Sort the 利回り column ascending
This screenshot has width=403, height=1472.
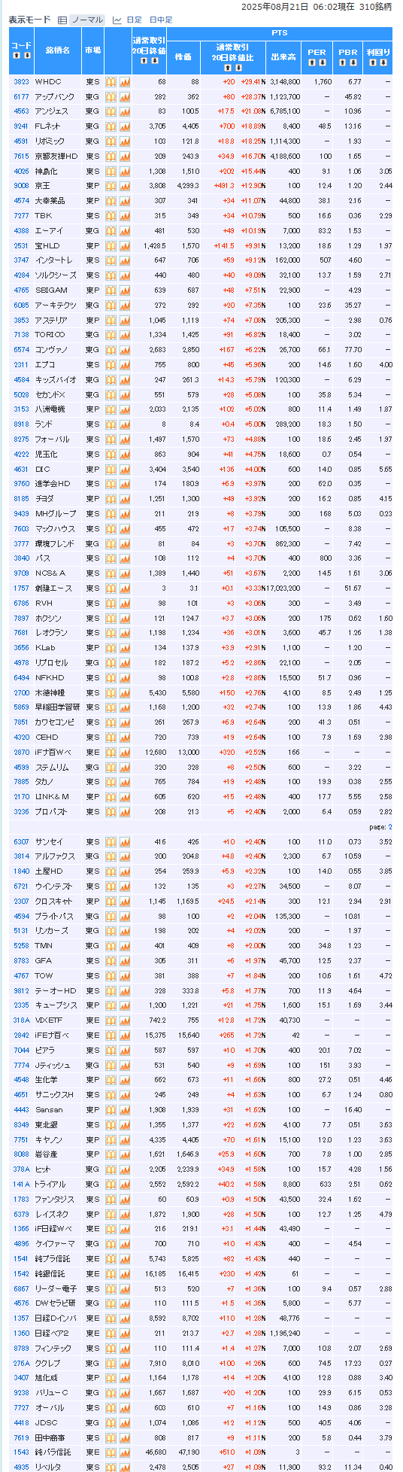[x=373, y=63]
